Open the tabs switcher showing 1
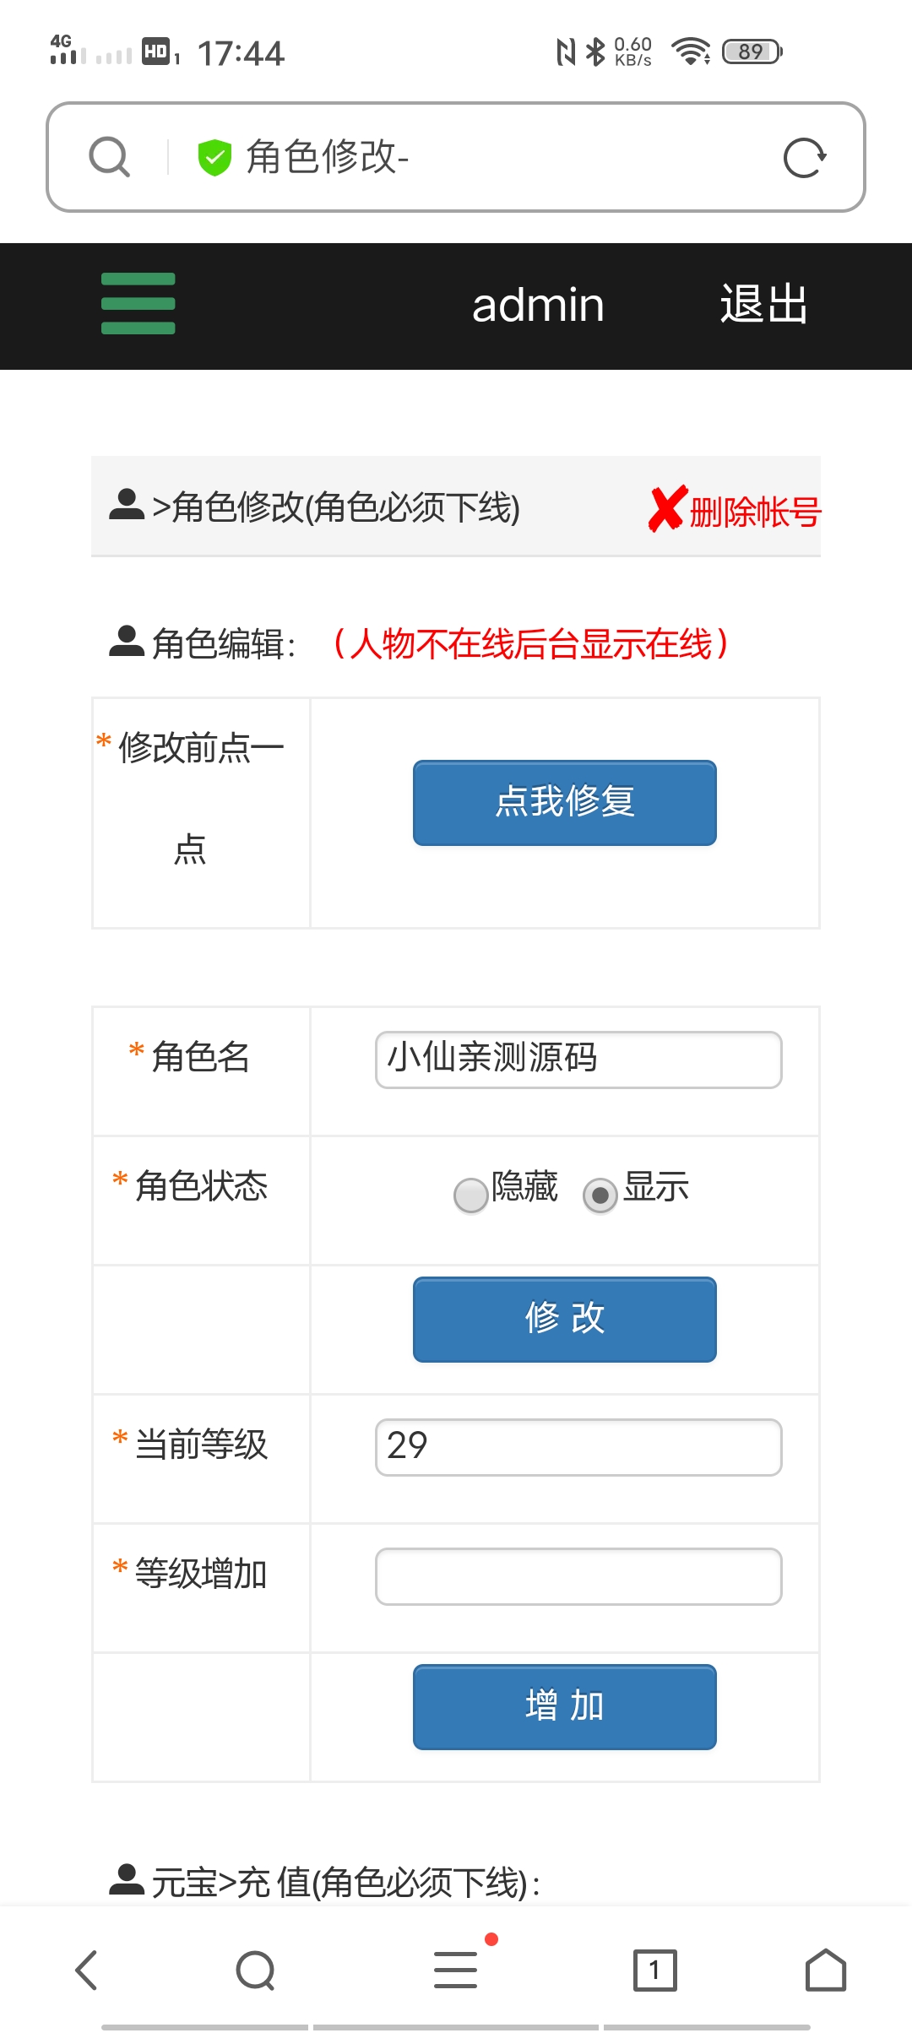The height and width of the screenshot is (2033, 912). pyautogui.click(x=655, y=1971)
